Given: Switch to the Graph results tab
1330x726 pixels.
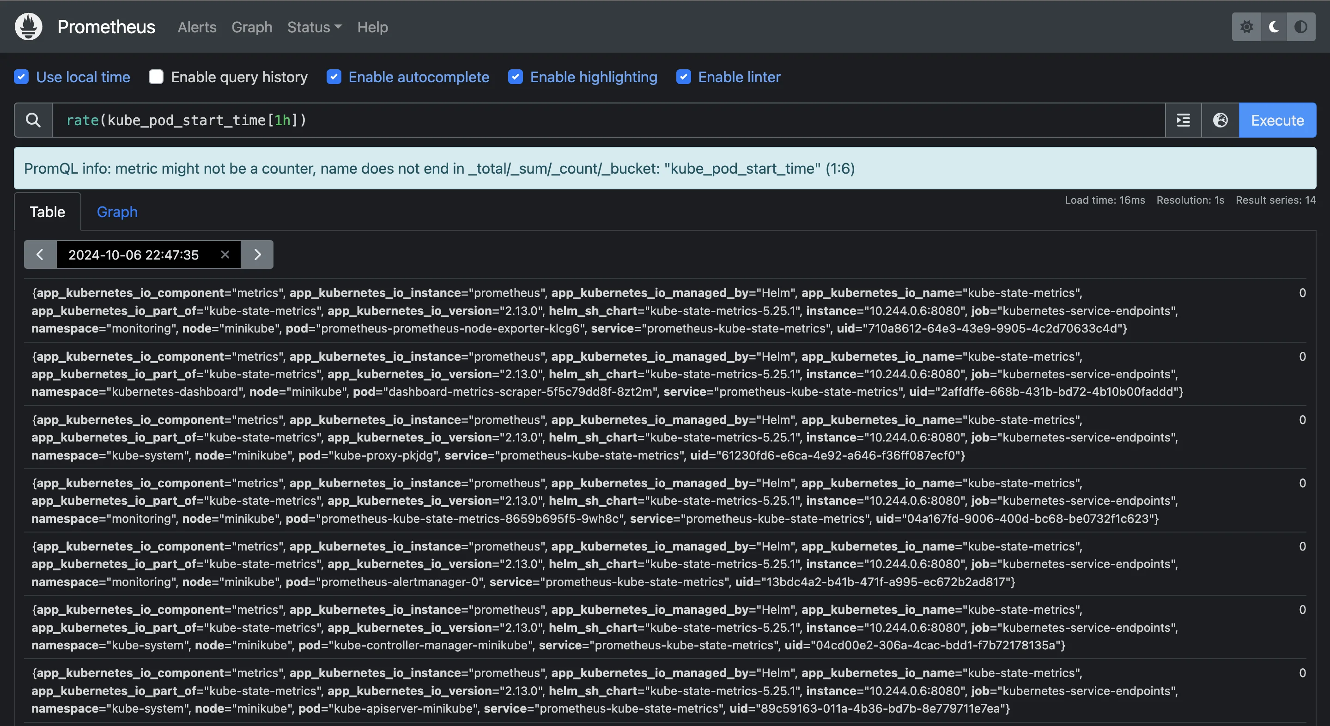Looking at the screenshot, I should click(x=117, y=212).
